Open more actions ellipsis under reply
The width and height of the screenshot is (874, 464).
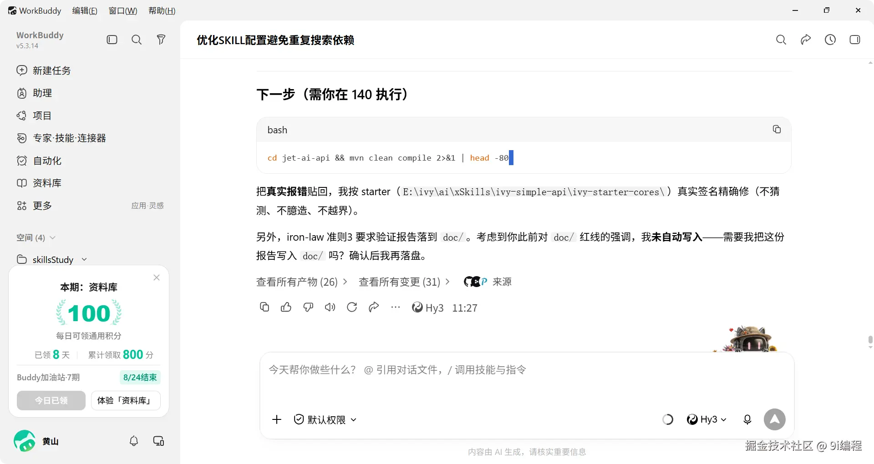[396, 307]
